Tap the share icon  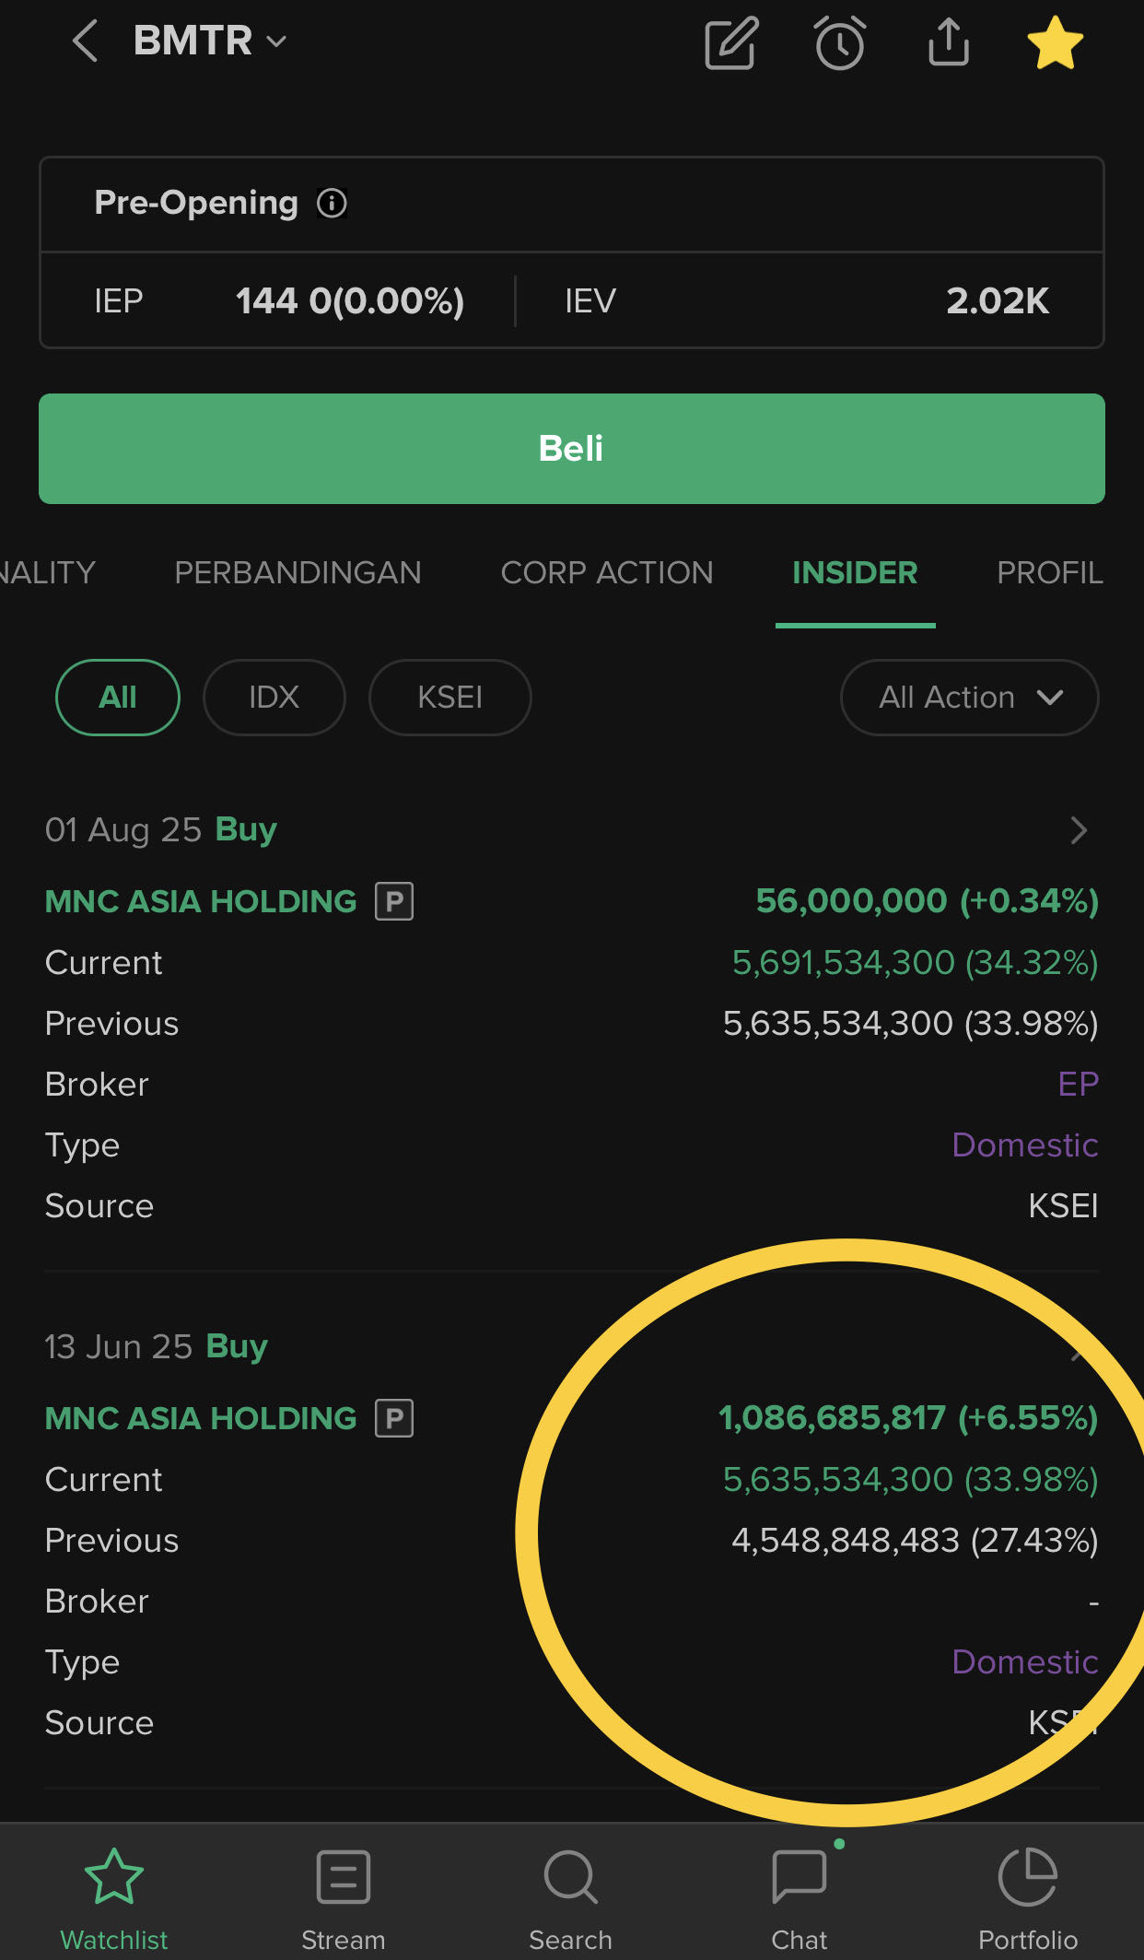click(x=948, y=42)
